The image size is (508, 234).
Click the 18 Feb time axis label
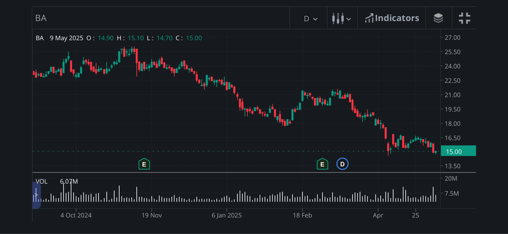point(302,215)
